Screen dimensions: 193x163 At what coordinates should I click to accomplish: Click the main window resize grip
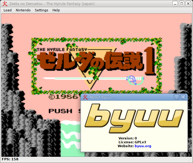point(190,160)
